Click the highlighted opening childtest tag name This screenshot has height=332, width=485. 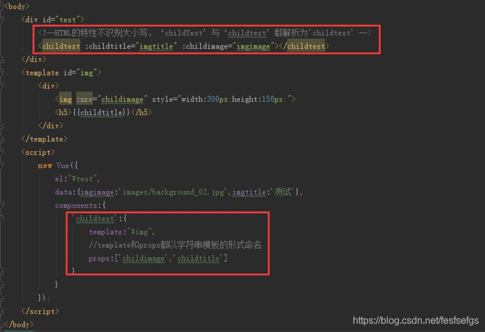pyautogui.click(x=61, y=47)
